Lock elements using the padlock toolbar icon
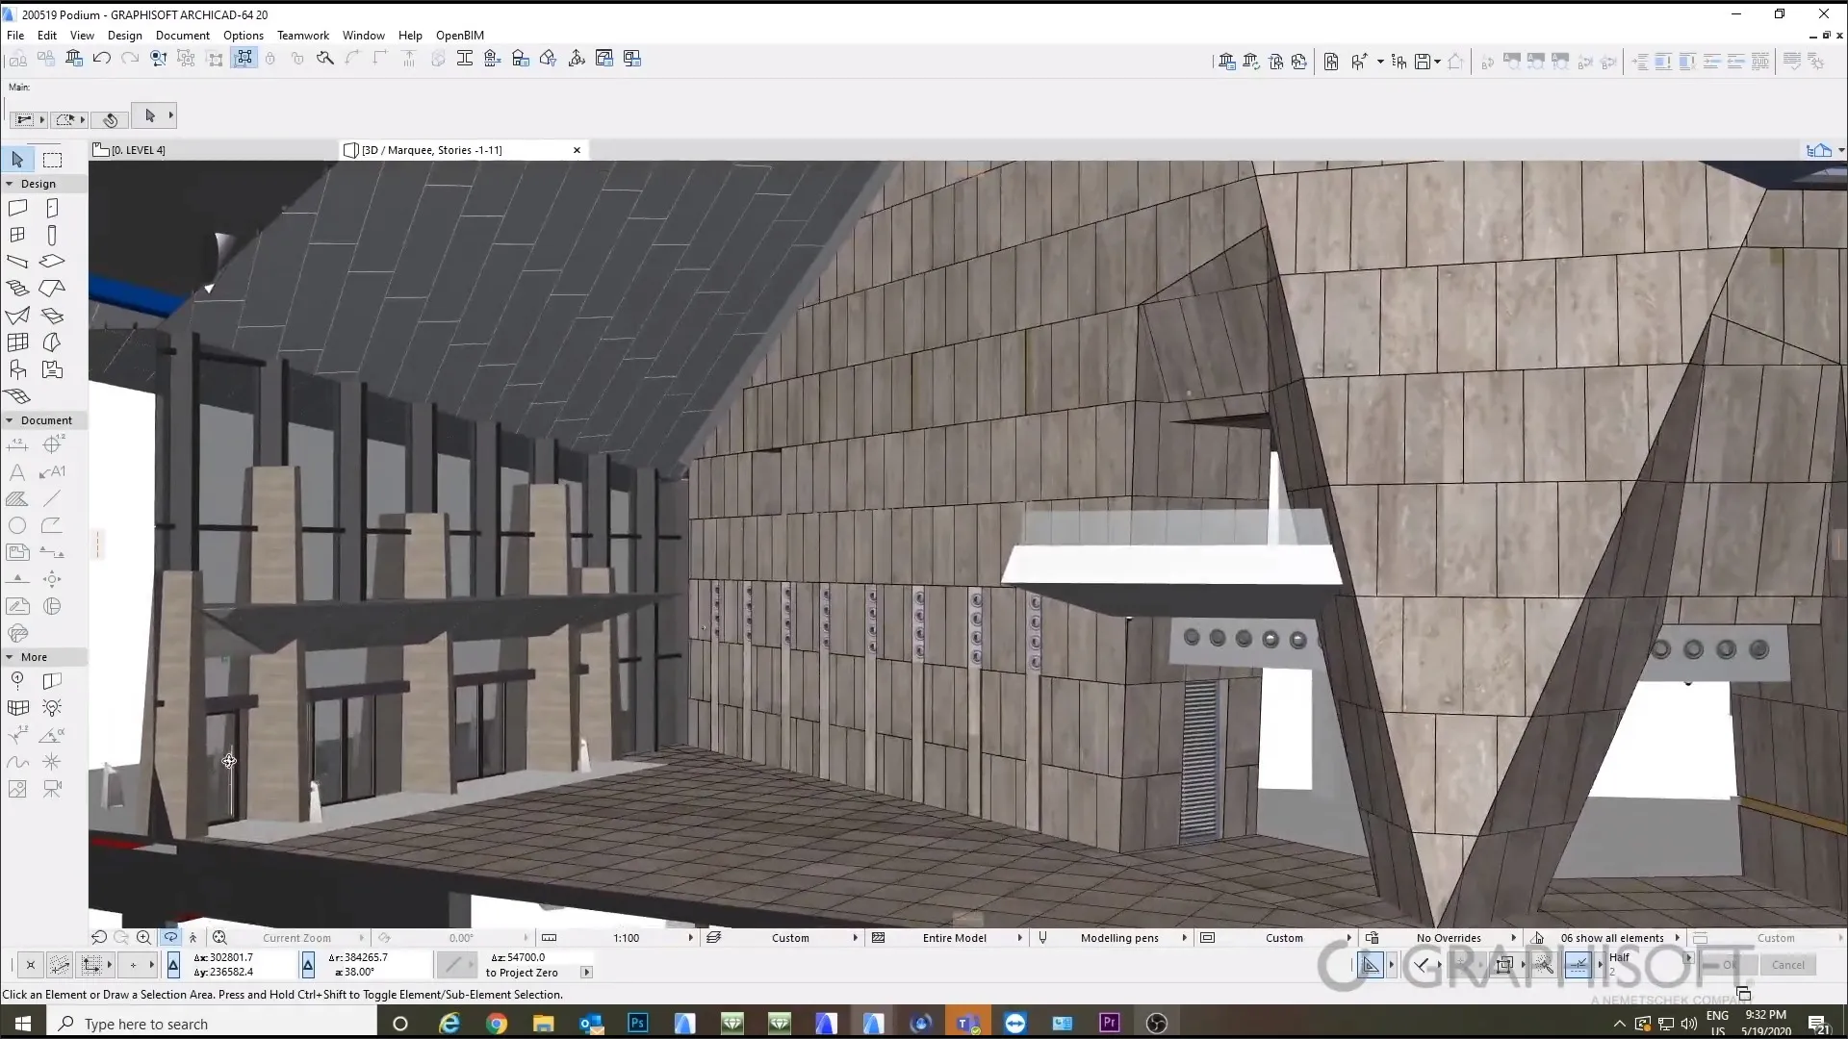Screen dimensions: 1848x1039 tap(269, 59)
